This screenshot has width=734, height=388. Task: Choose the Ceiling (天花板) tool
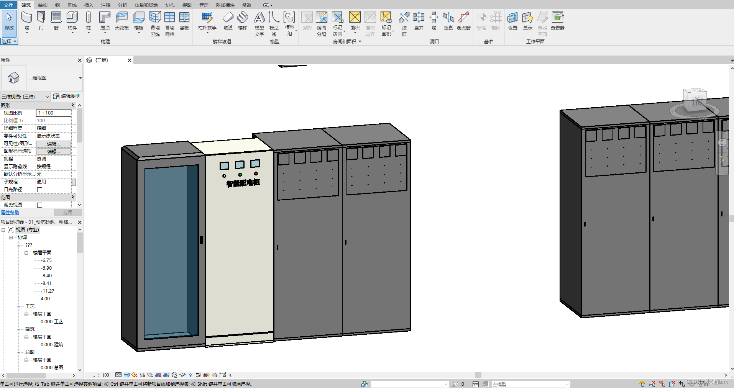pos(122,21)
